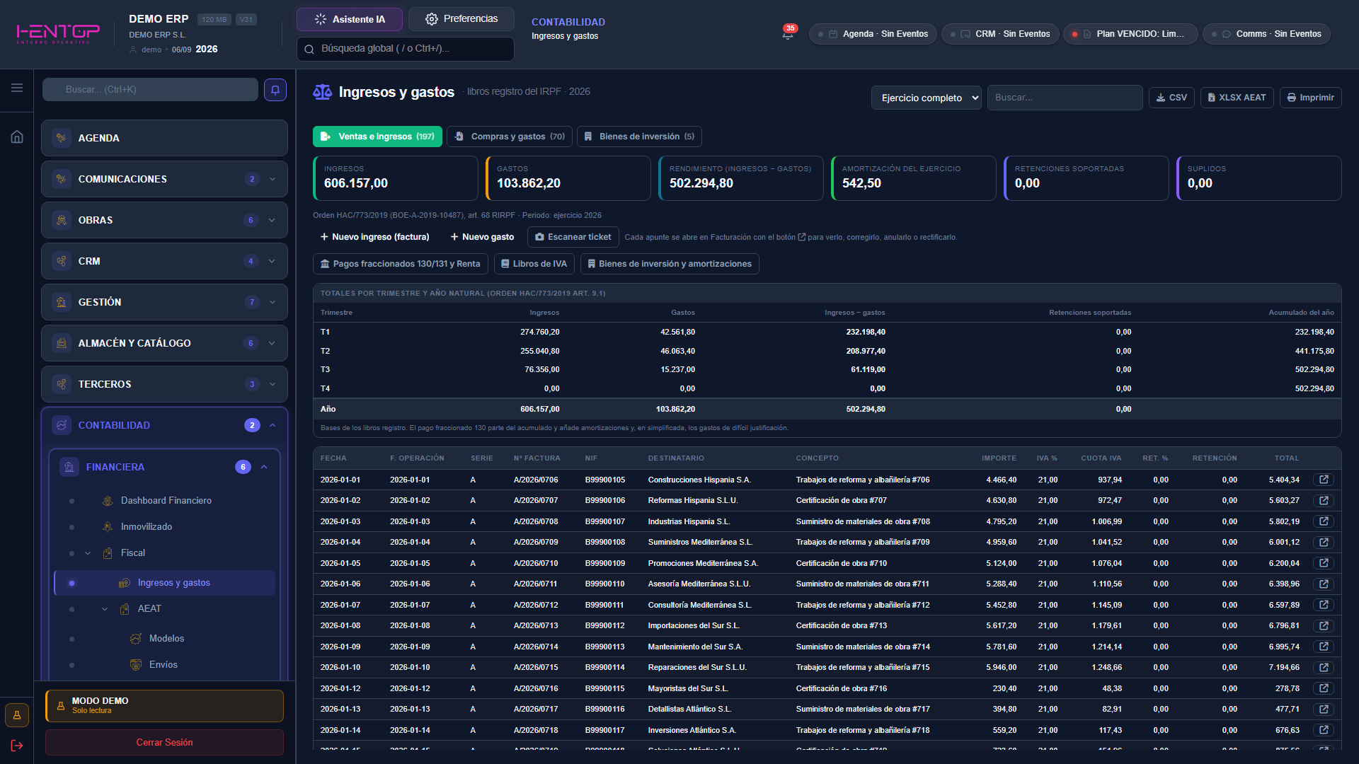Click the balance scale icon beside Ingresos y gastos title
The width and height of the screenshot is (1359, 764).
322,92
